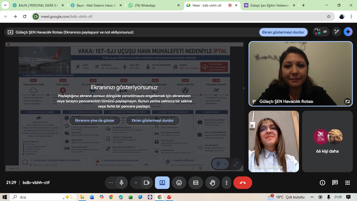Screen dimensions: 357x201
Task: Show participants list with 69 count
Action: 321,32
